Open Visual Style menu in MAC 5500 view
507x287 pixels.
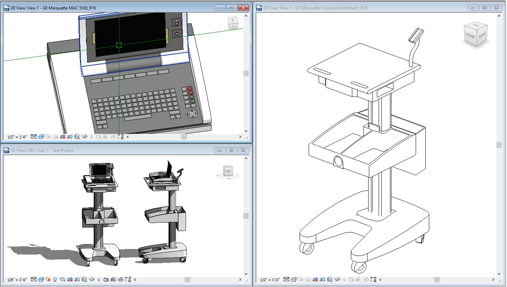click(41, 137)
